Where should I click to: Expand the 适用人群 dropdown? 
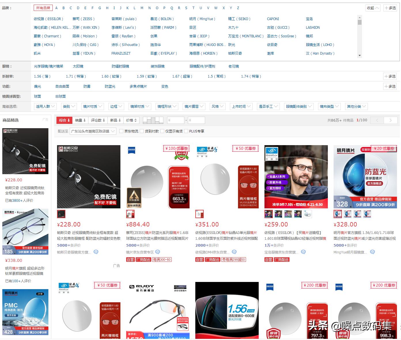click(x=46, y=107)
